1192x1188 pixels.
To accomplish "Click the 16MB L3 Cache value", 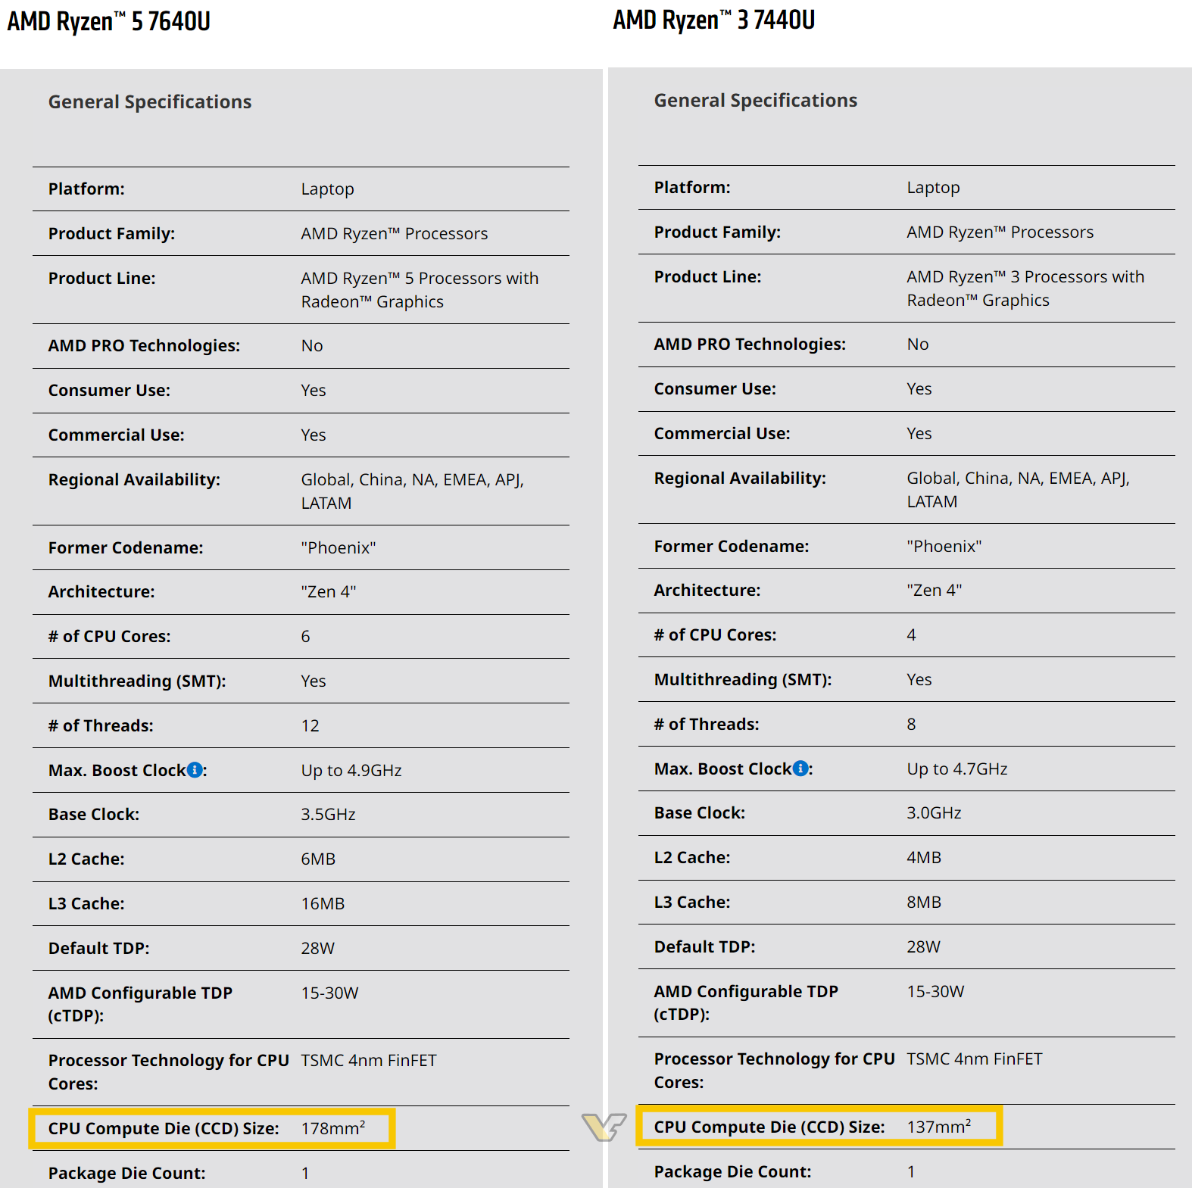I will [x=323, y=903].
